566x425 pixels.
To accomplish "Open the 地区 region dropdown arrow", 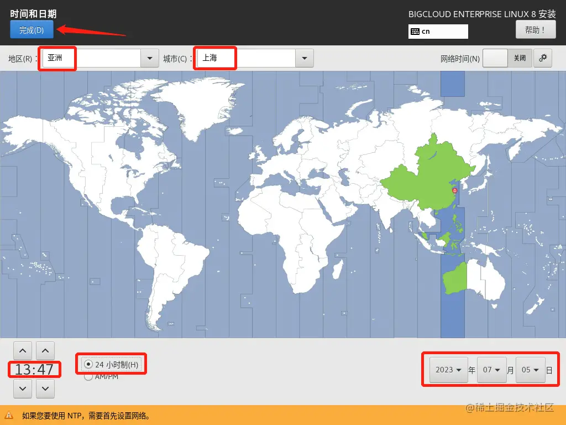I will coord(150,58).
